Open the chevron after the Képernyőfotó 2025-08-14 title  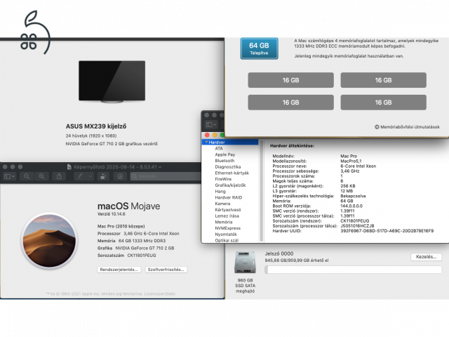tap(160, 167)
